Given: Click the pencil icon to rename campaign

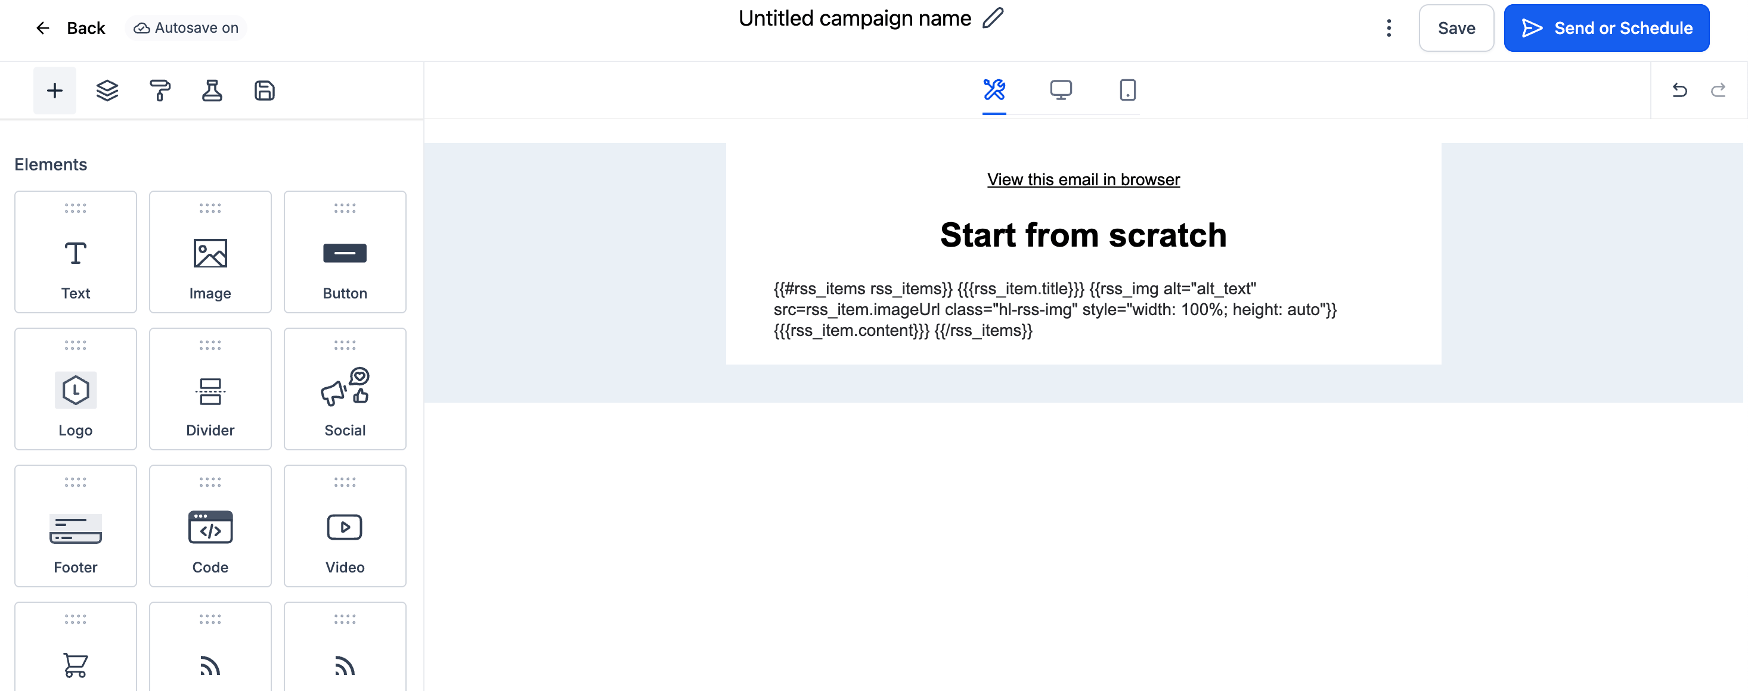Looking at the screenshot, I should [x=992, y=18].
